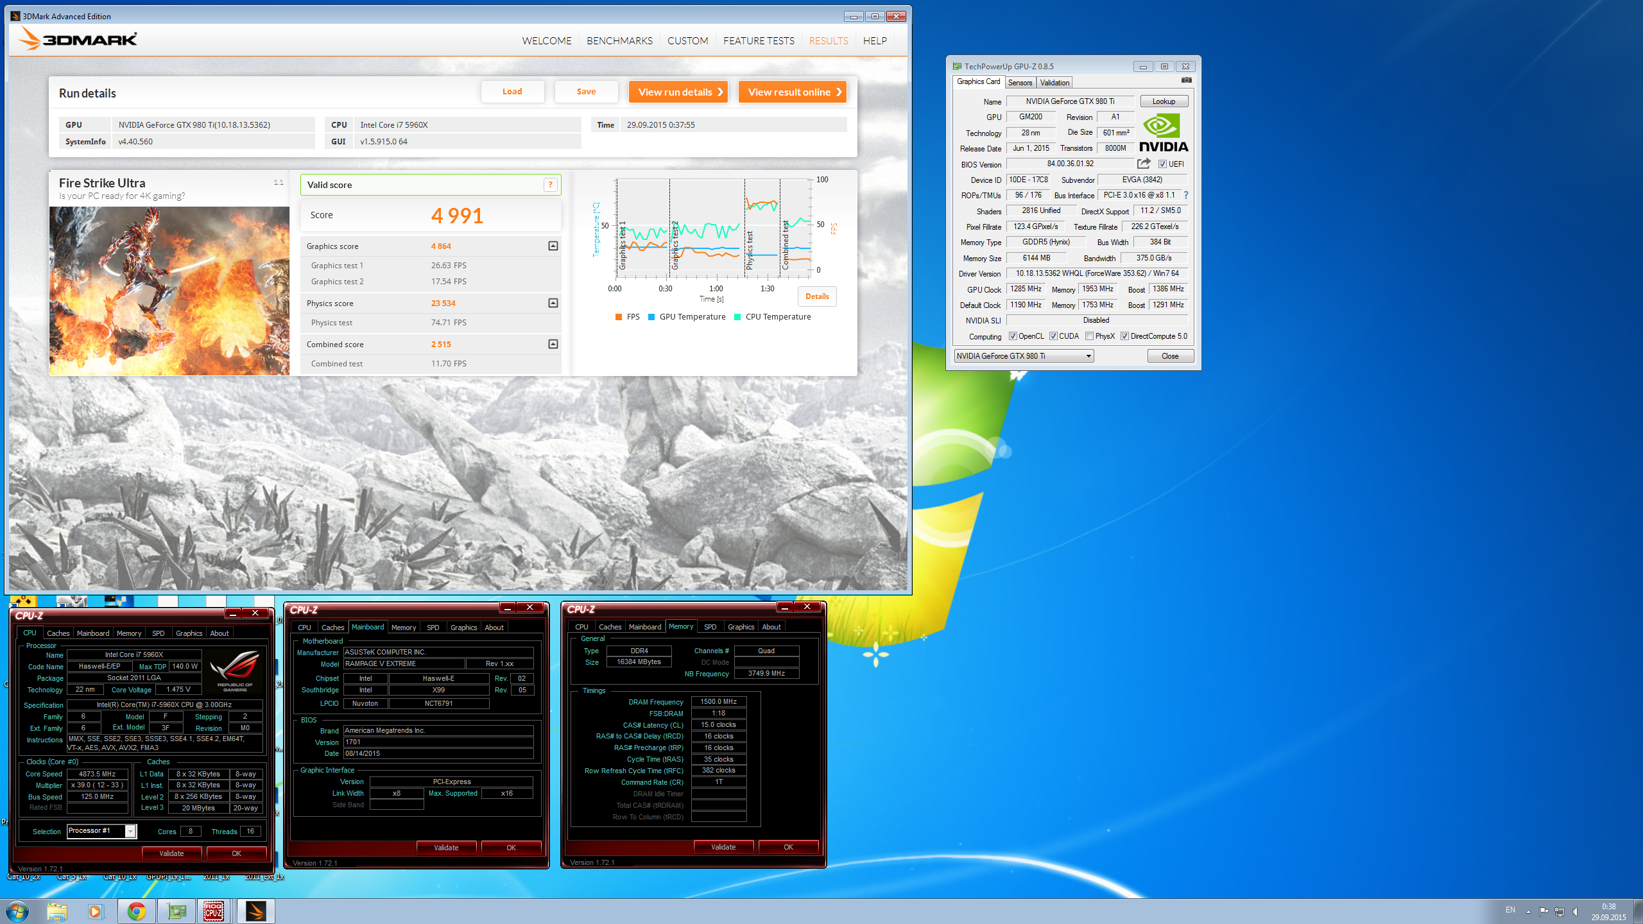The width and height of the screenshot is (1643, 924).
Task: Click Close button in GPU-Z
Action: click(x=1170, y=356)
